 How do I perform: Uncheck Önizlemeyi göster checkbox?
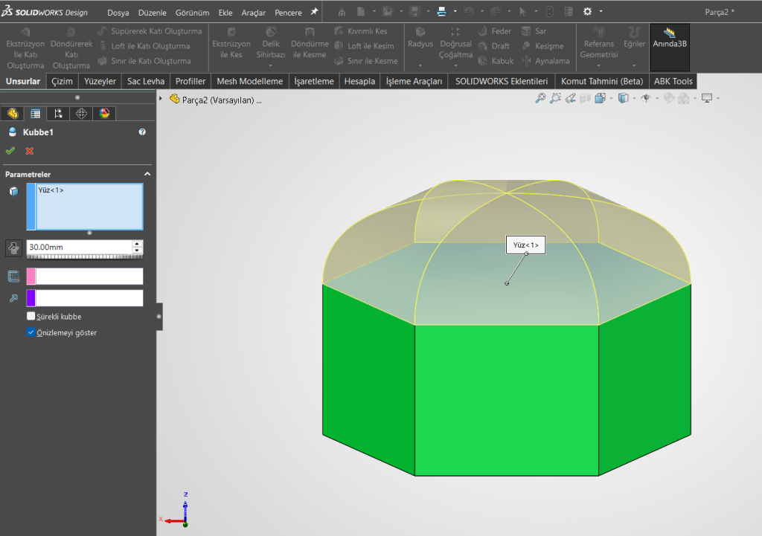[x=31, y=332]
